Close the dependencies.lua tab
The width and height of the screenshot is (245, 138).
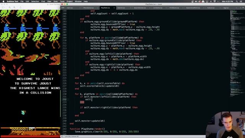[x=150, y=8]
